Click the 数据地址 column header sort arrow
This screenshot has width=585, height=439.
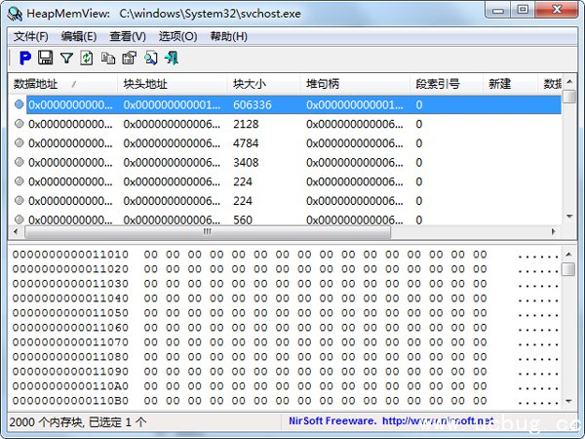[75, 84]
